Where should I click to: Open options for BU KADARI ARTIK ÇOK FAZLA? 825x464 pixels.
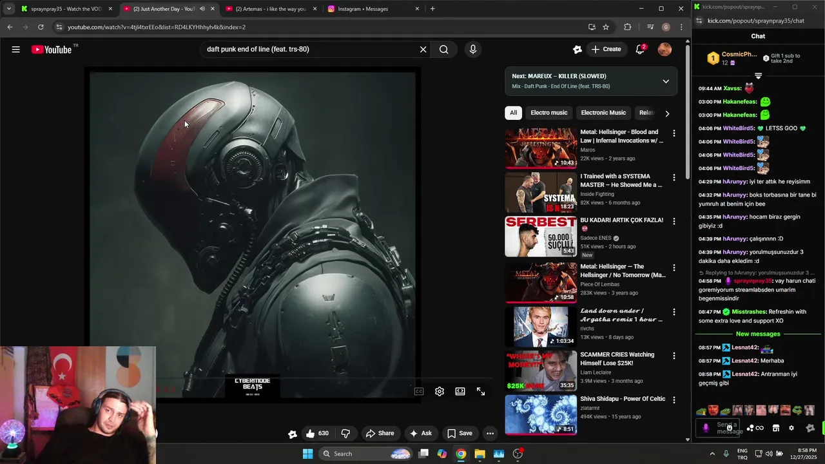674,221
